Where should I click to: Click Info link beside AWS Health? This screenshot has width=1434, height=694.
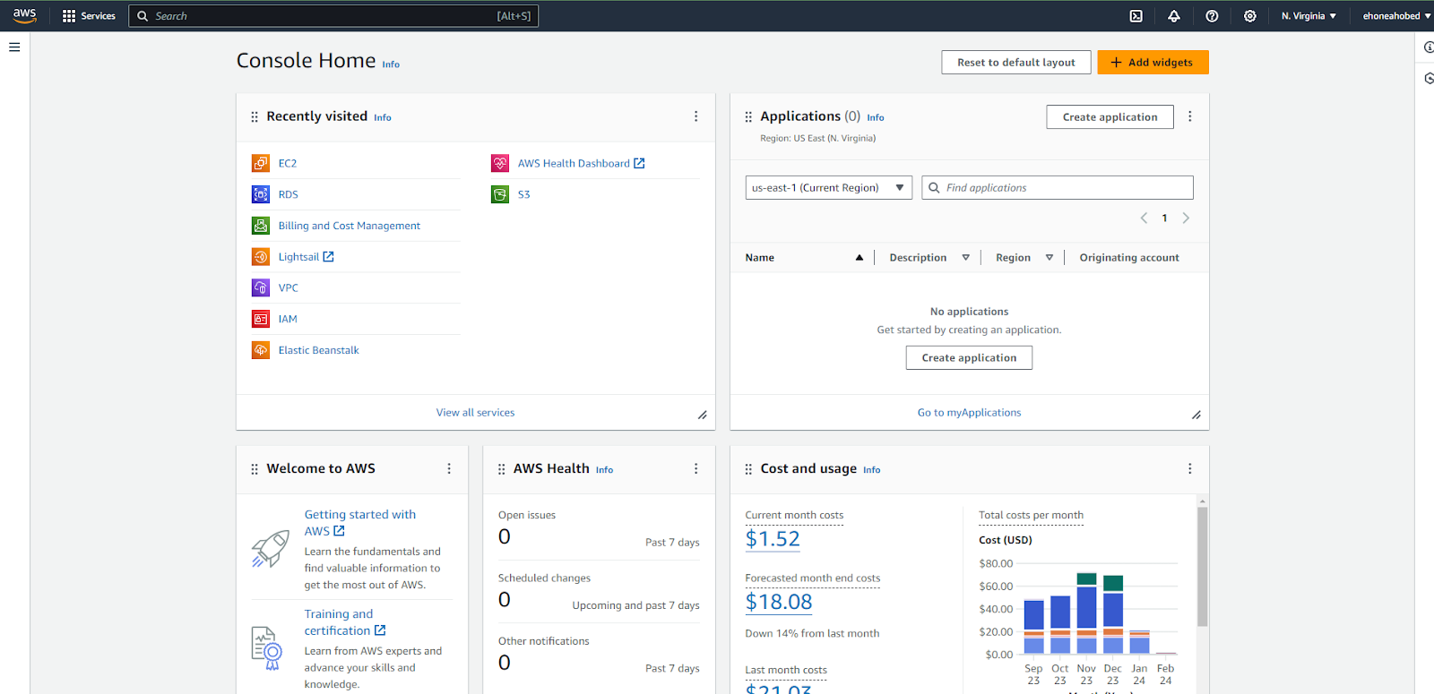point(605,470)
